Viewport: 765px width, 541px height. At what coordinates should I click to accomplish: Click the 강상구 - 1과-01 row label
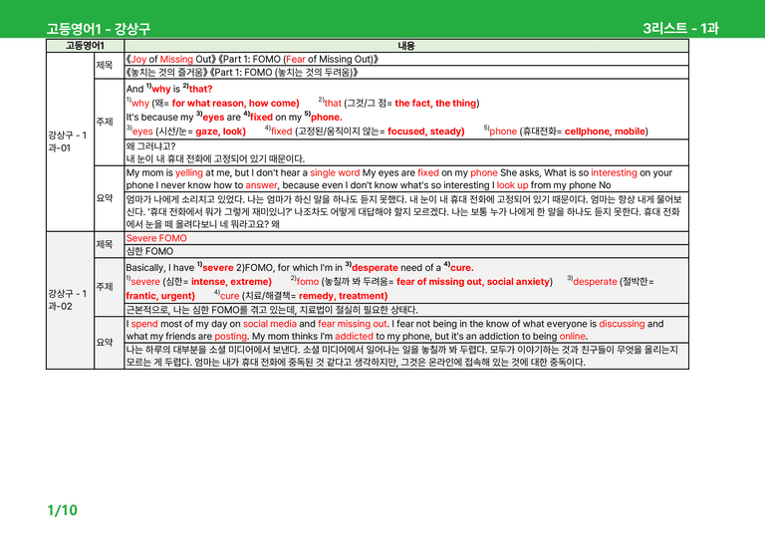click(68, 141)
